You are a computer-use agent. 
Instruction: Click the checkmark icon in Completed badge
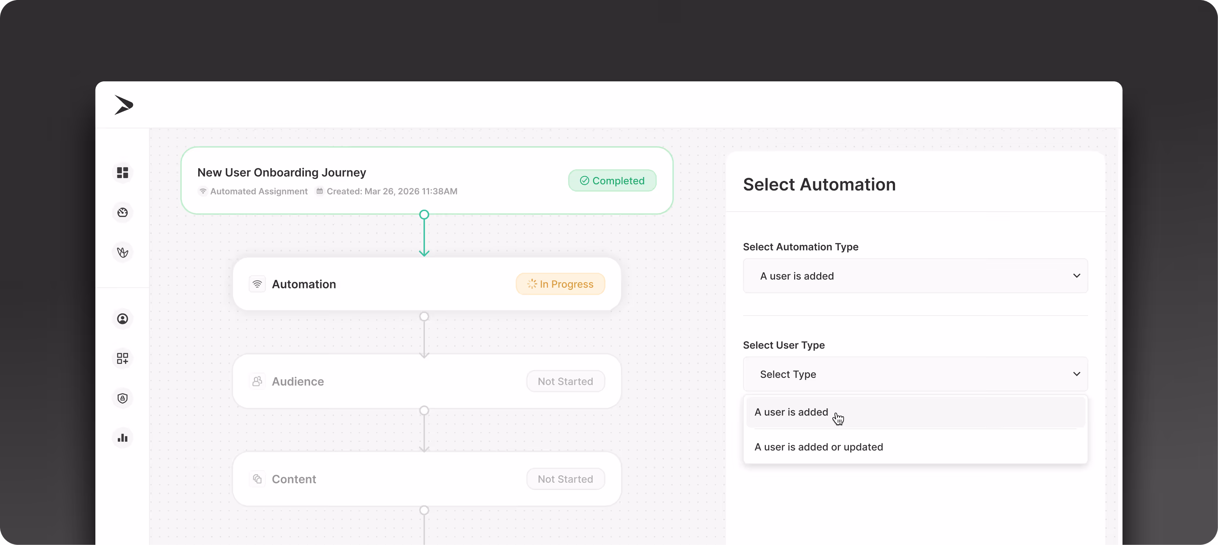point(585,180)
